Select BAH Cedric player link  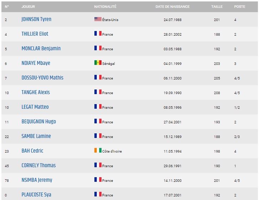coord(32,151)
